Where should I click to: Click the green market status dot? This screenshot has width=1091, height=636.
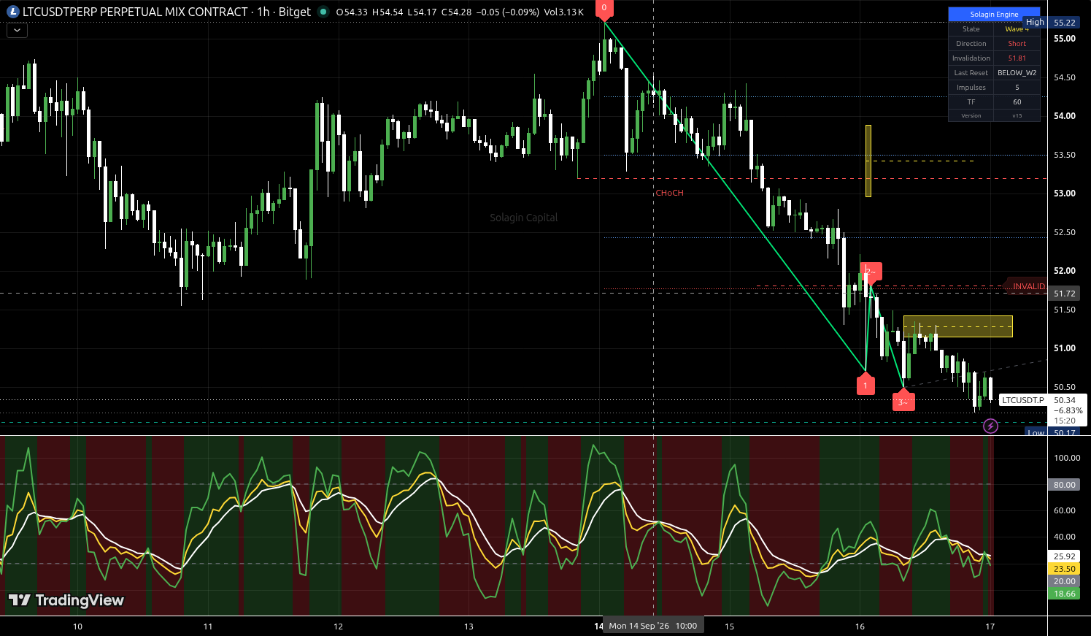click(x=323, y=12)
